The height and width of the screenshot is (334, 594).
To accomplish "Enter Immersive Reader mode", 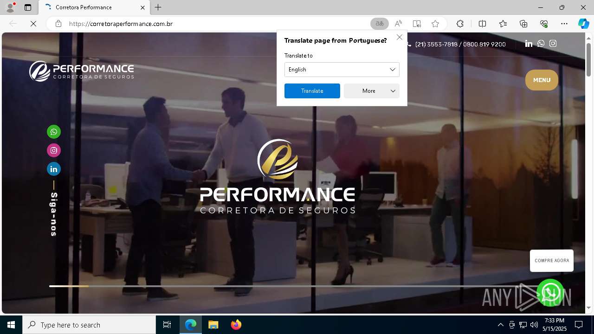I will point(417,24).
